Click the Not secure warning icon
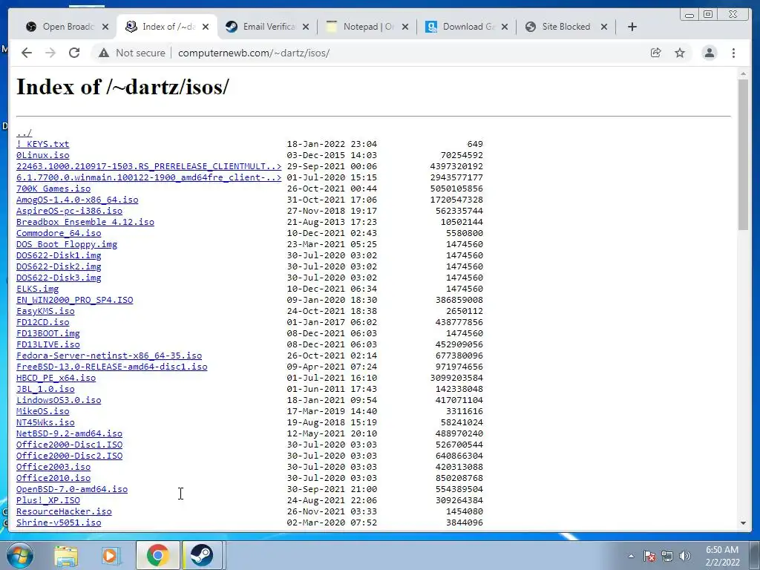 [104, 53]
